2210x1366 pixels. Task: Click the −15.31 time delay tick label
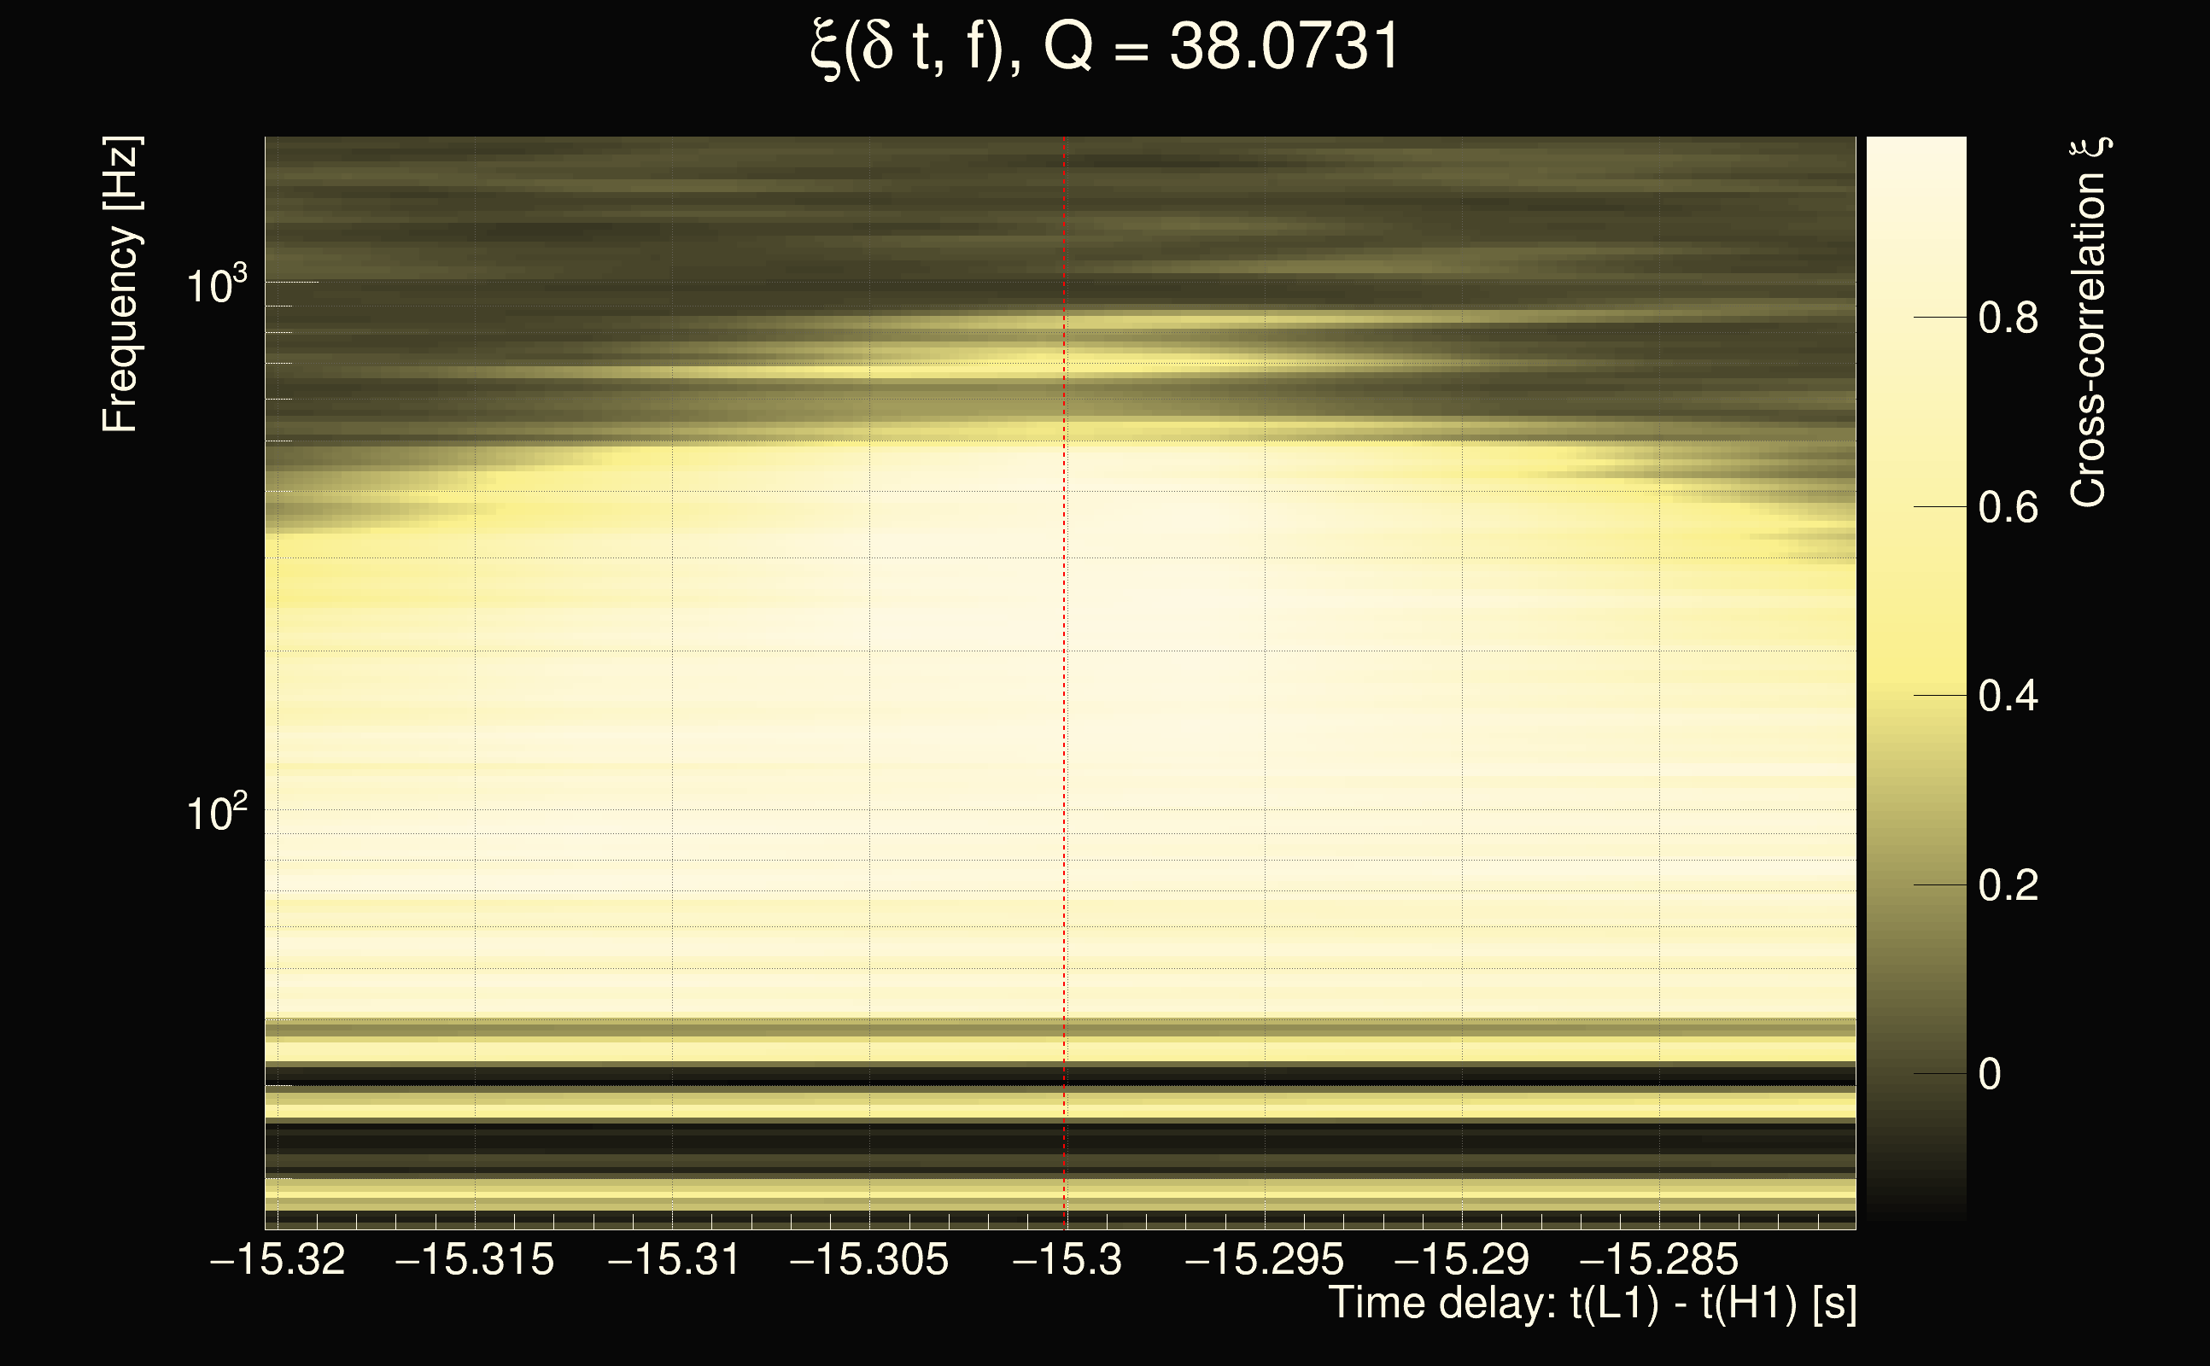pyautogui.click(x=673, y=1258)
